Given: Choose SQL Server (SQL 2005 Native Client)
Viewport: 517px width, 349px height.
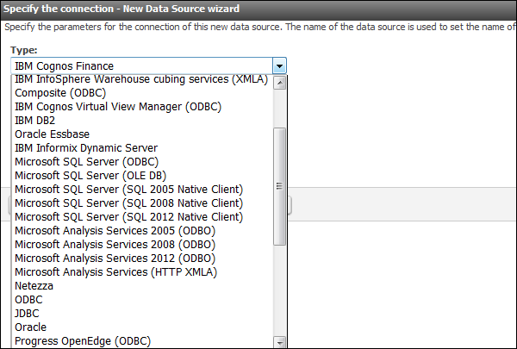Looking at the screenshot, I should pyautogui.click(x=128, y=190).
